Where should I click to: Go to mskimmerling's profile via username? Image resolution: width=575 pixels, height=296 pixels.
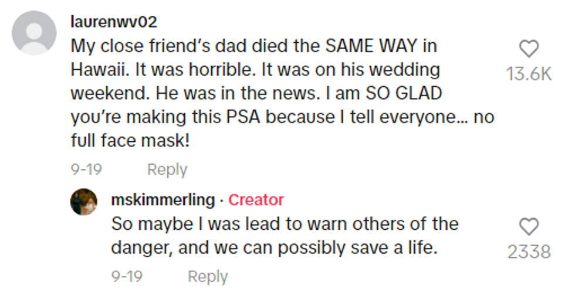click(x=163, y=200)
